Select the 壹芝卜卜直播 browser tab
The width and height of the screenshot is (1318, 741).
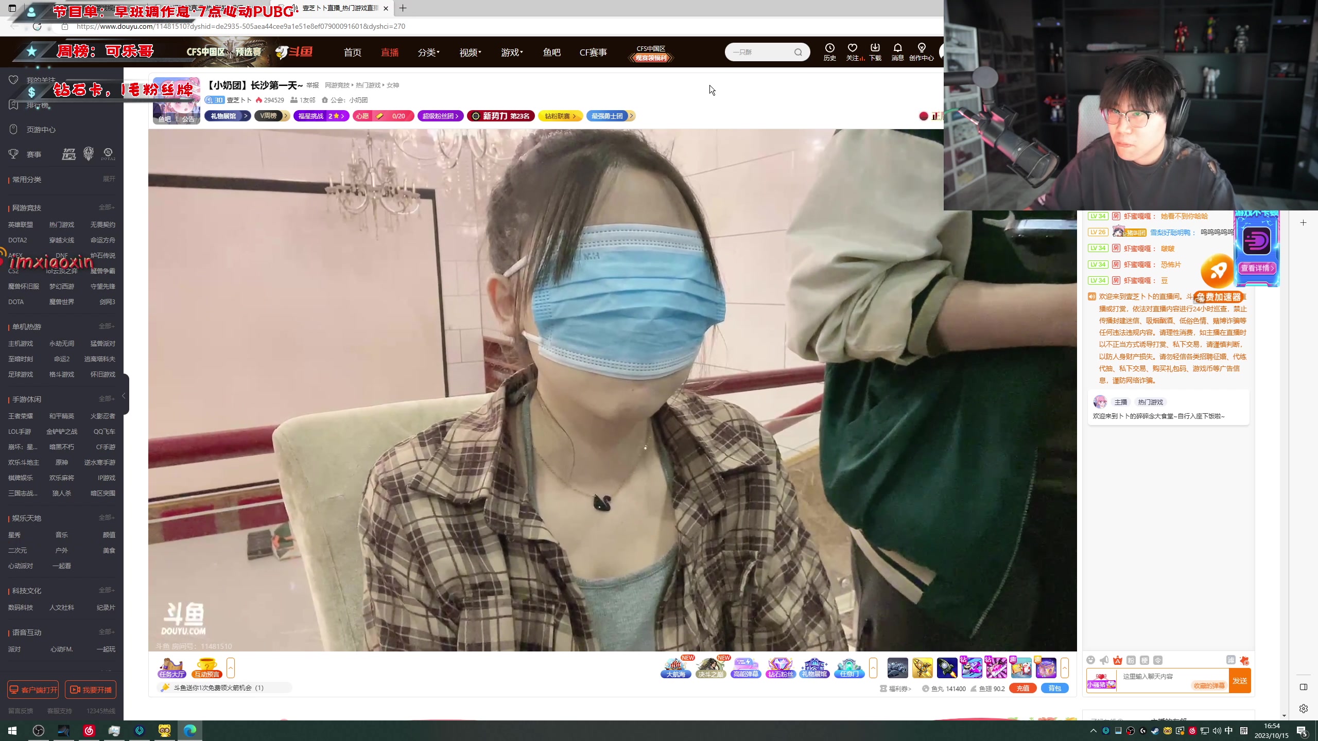(340, 8)
